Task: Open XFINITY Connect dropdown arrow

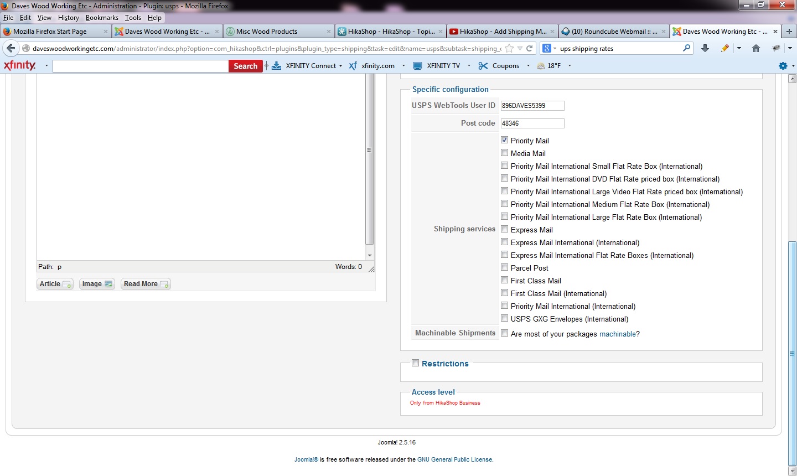Action: [x=341, y=66]
